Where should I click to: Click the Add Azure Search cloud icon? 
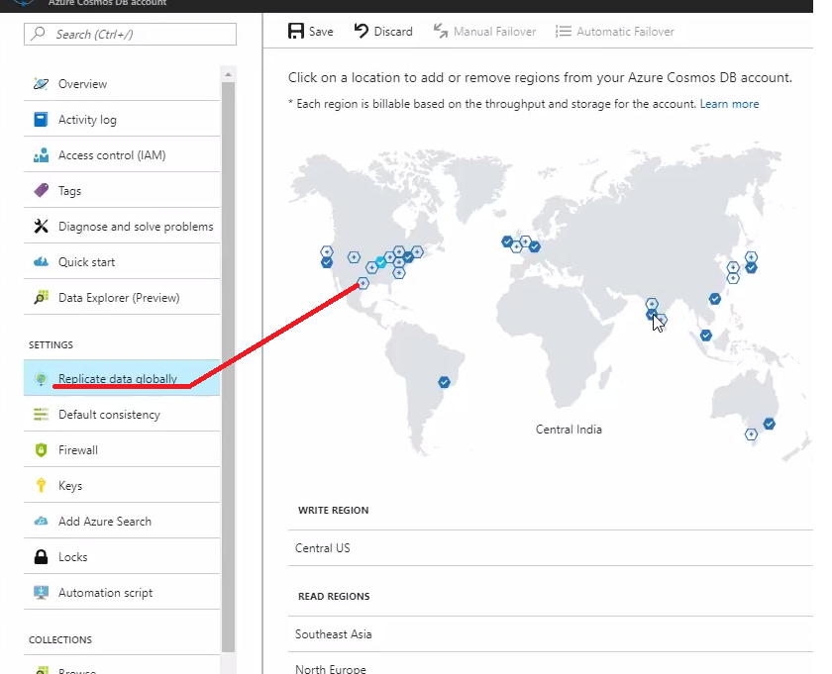coord(41,521)
